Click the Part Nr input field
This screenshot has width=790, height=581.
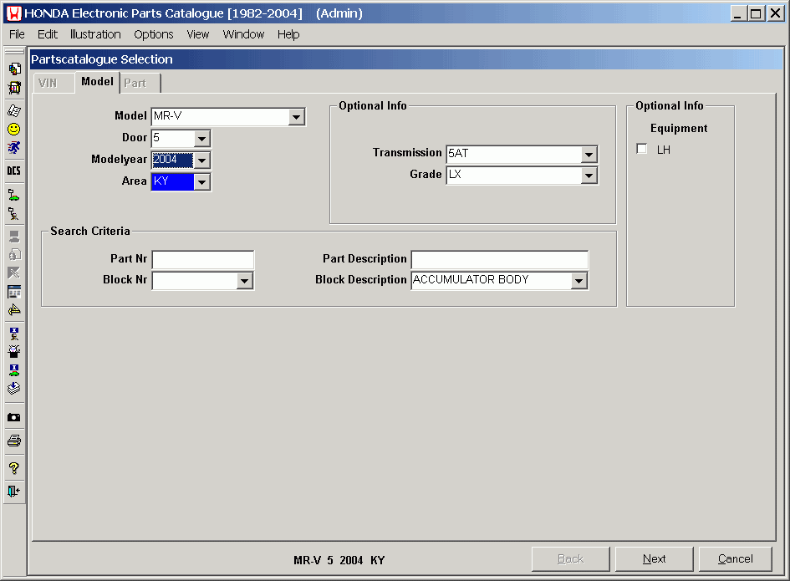tap(203, 259)
